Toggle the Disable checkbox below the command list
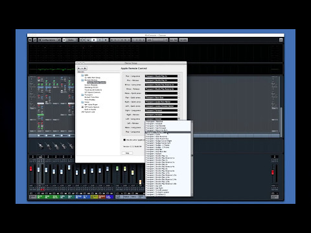Screen dimensions: 311x233 point(124,140)
